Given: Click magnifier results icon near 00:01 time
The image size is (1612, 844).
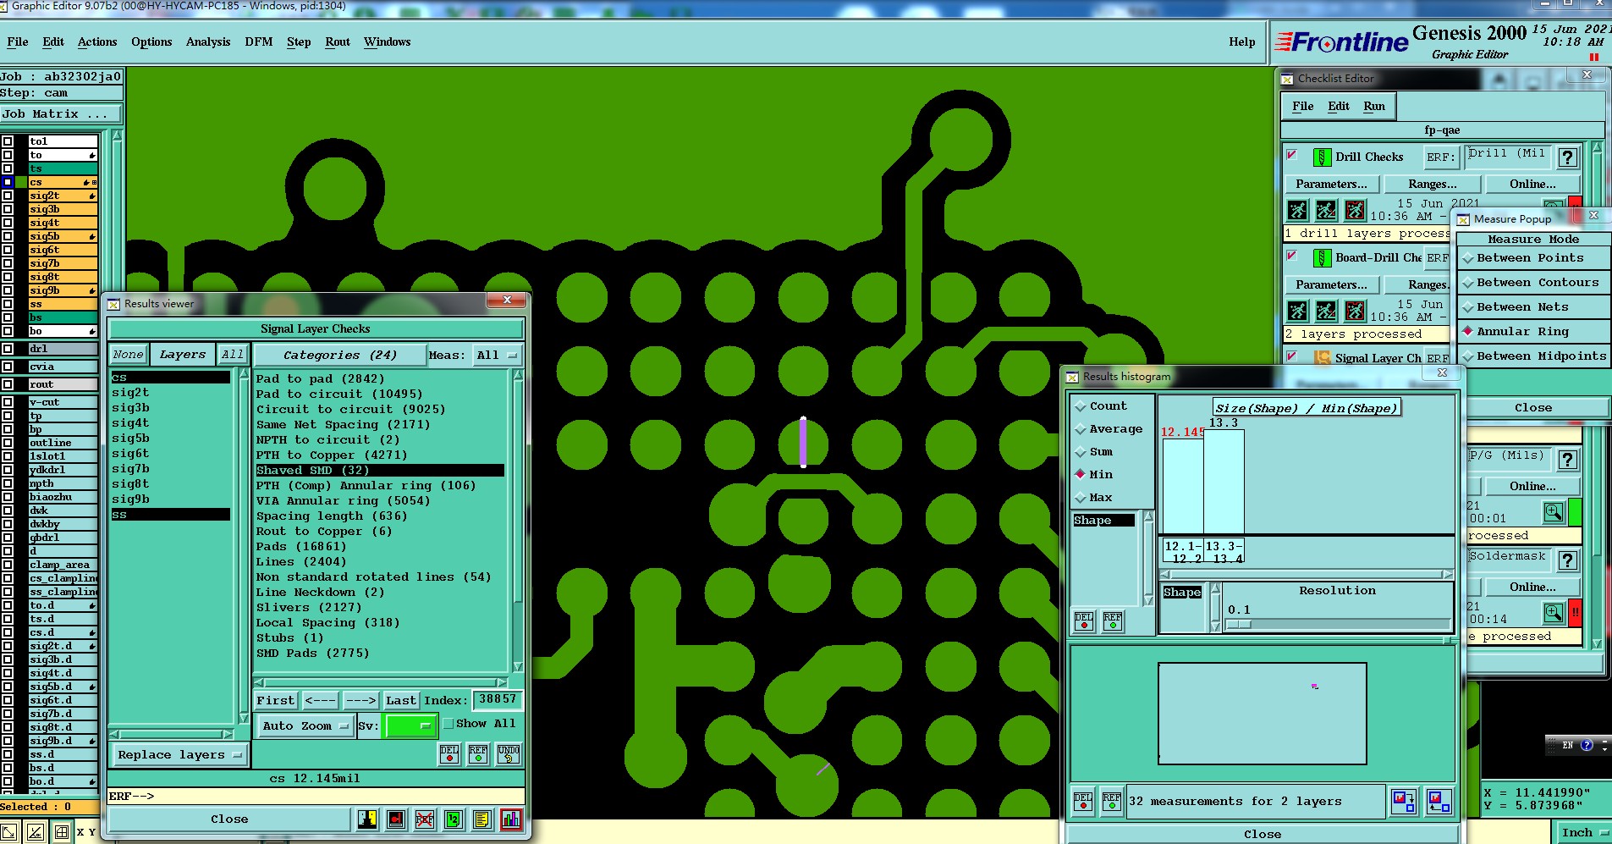Looking at the screenshot, I should point(1554,512).
